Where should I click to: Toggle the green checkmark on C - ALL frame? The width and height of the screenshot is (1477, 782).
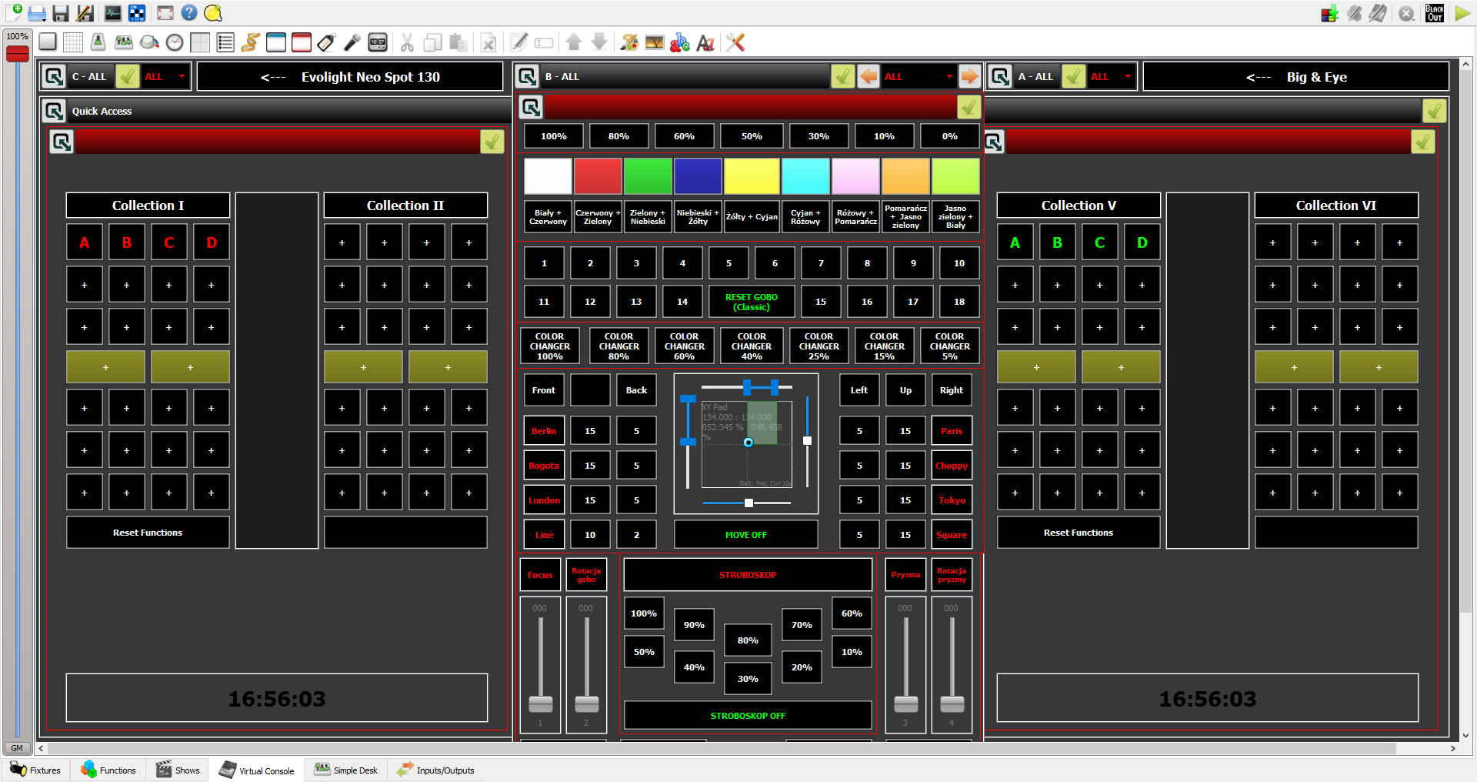coord(128,77)
